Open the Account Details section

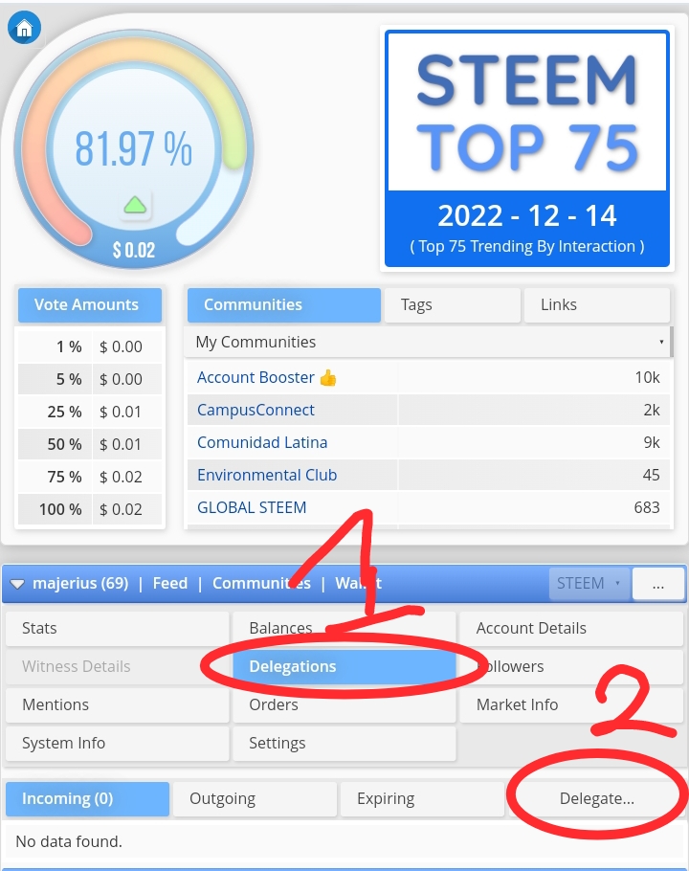click(571, 628)
